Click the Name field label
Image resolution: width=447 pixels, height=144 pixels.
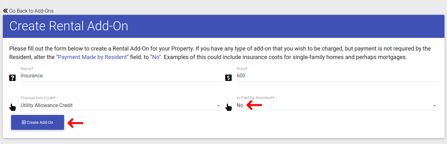(x=27, y=69)
